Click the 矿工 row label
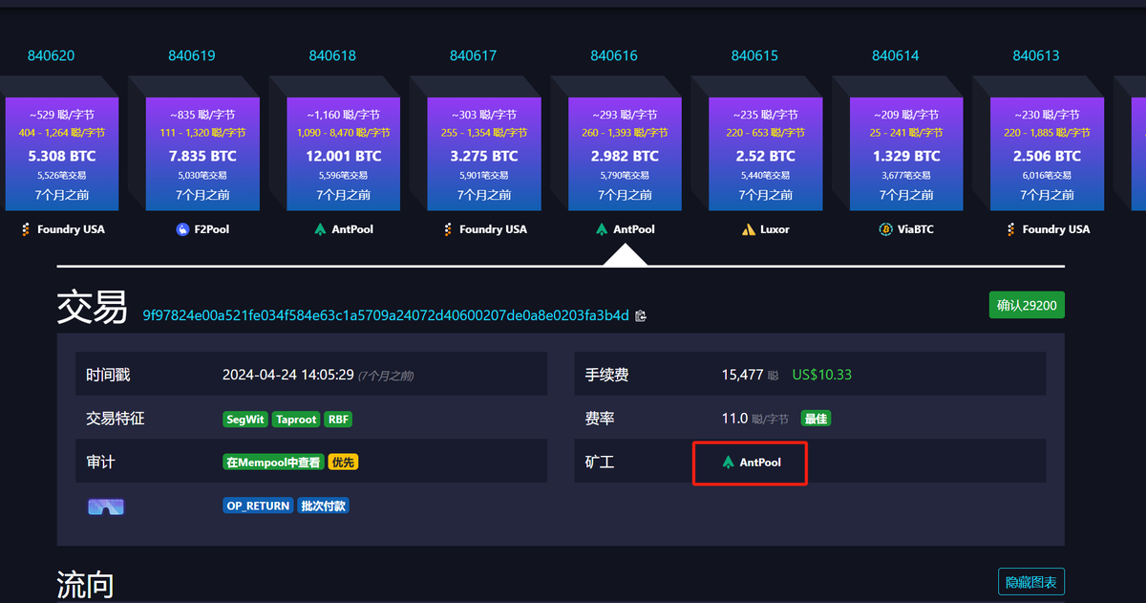Viewport: 1146px width, 603px height. tap(600, 463)
